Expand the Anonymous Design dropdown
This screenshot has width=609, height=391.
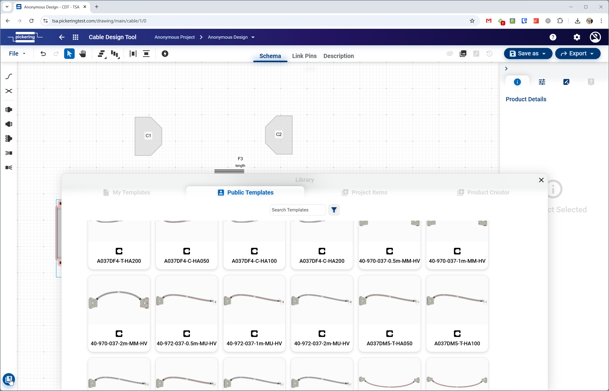[253, 37]
